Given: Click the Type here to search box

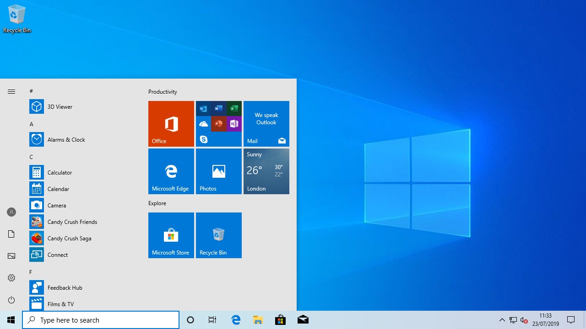Looking at the screenshot, I should click(101, 320).
